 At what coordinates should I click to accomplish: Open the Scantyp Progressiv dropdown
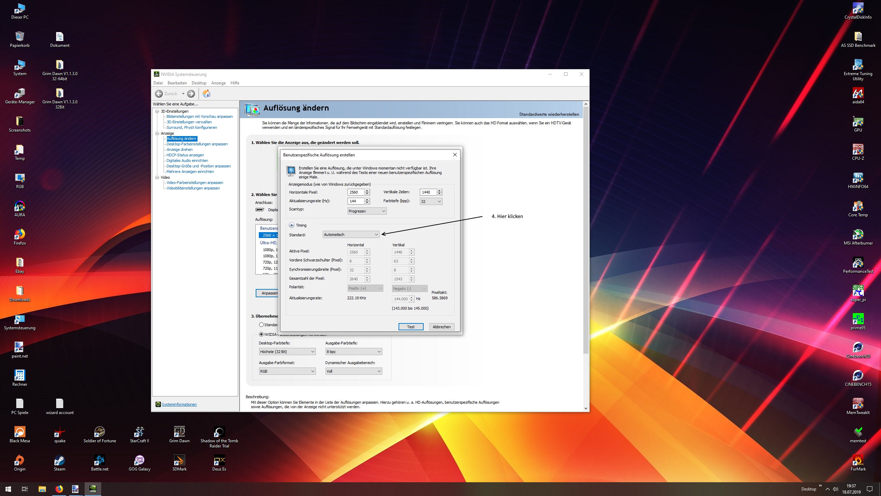367,211
